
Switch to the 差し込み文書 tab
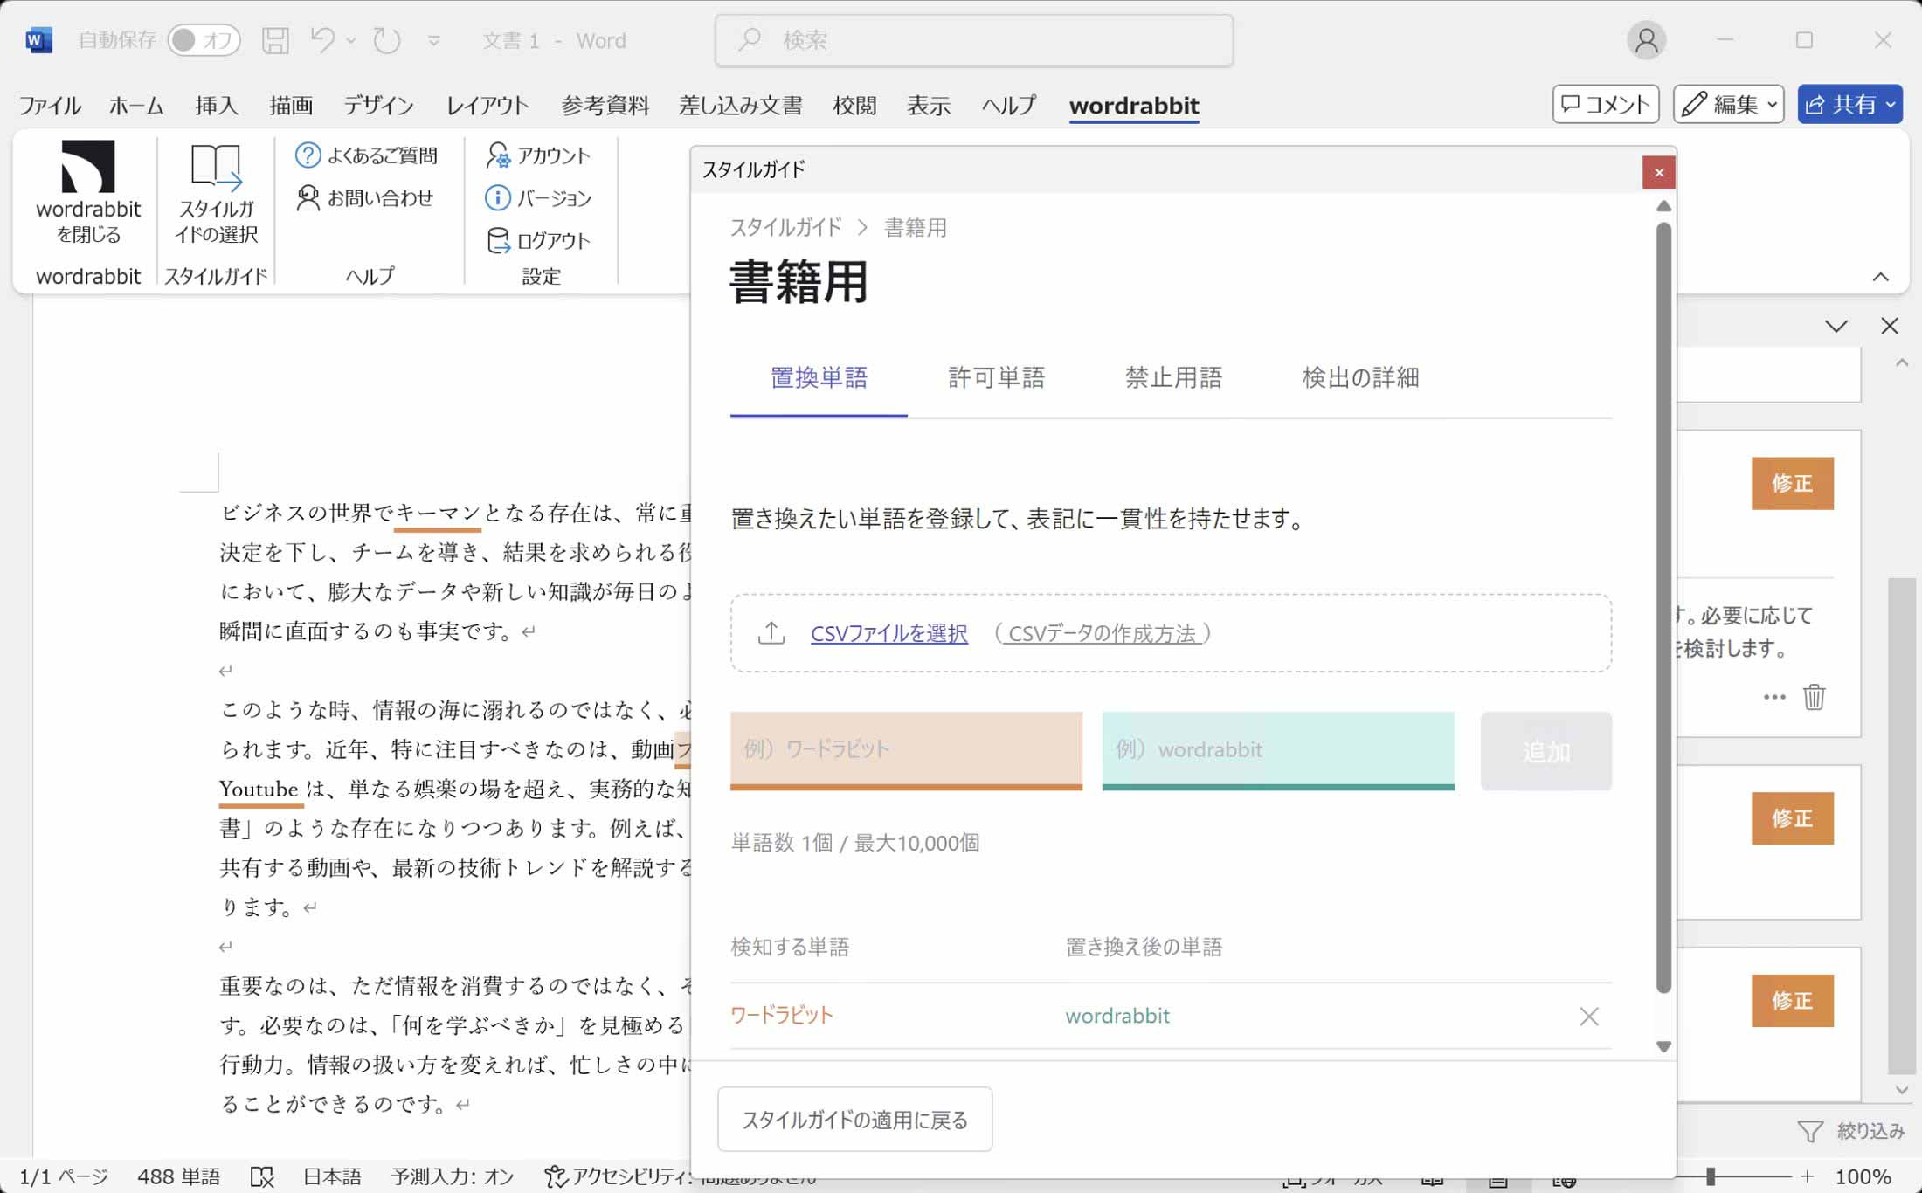point(741,106)
